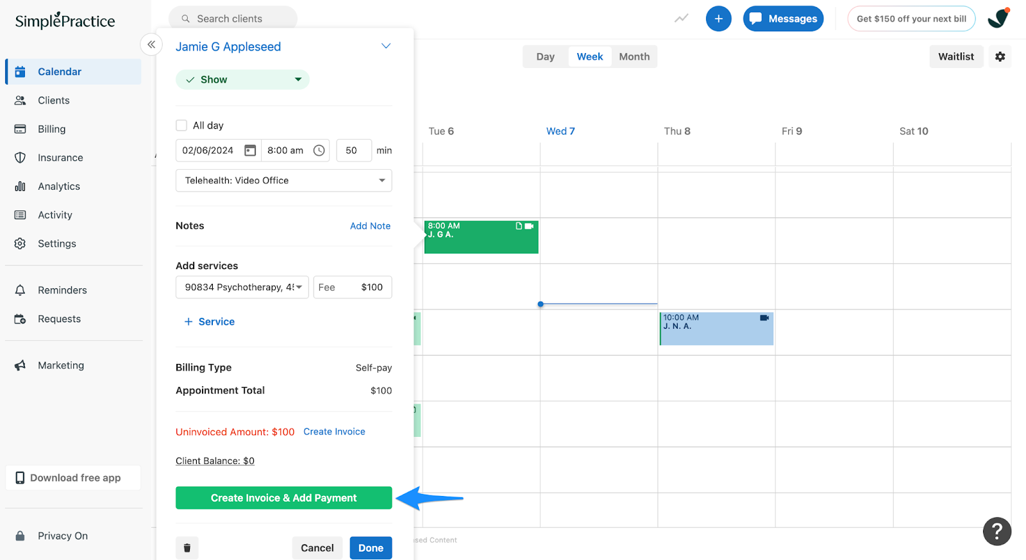
Task: Click the Settings gear icon in sidebar
Action: click(x=20, y=243)
